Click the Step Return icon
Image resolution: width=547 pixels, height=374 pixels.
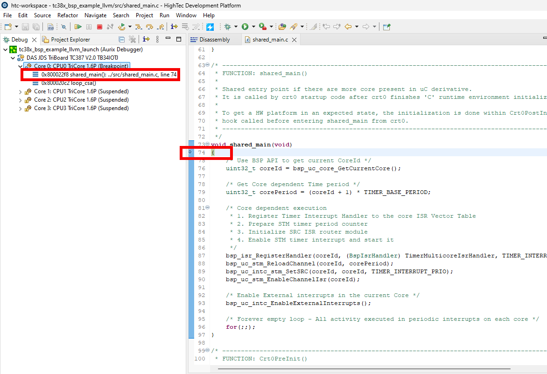point(160,27)
